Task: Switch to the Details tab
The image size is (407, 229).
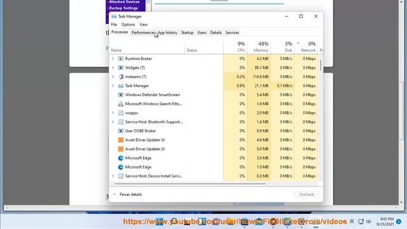Action: [x=216, y=32]
